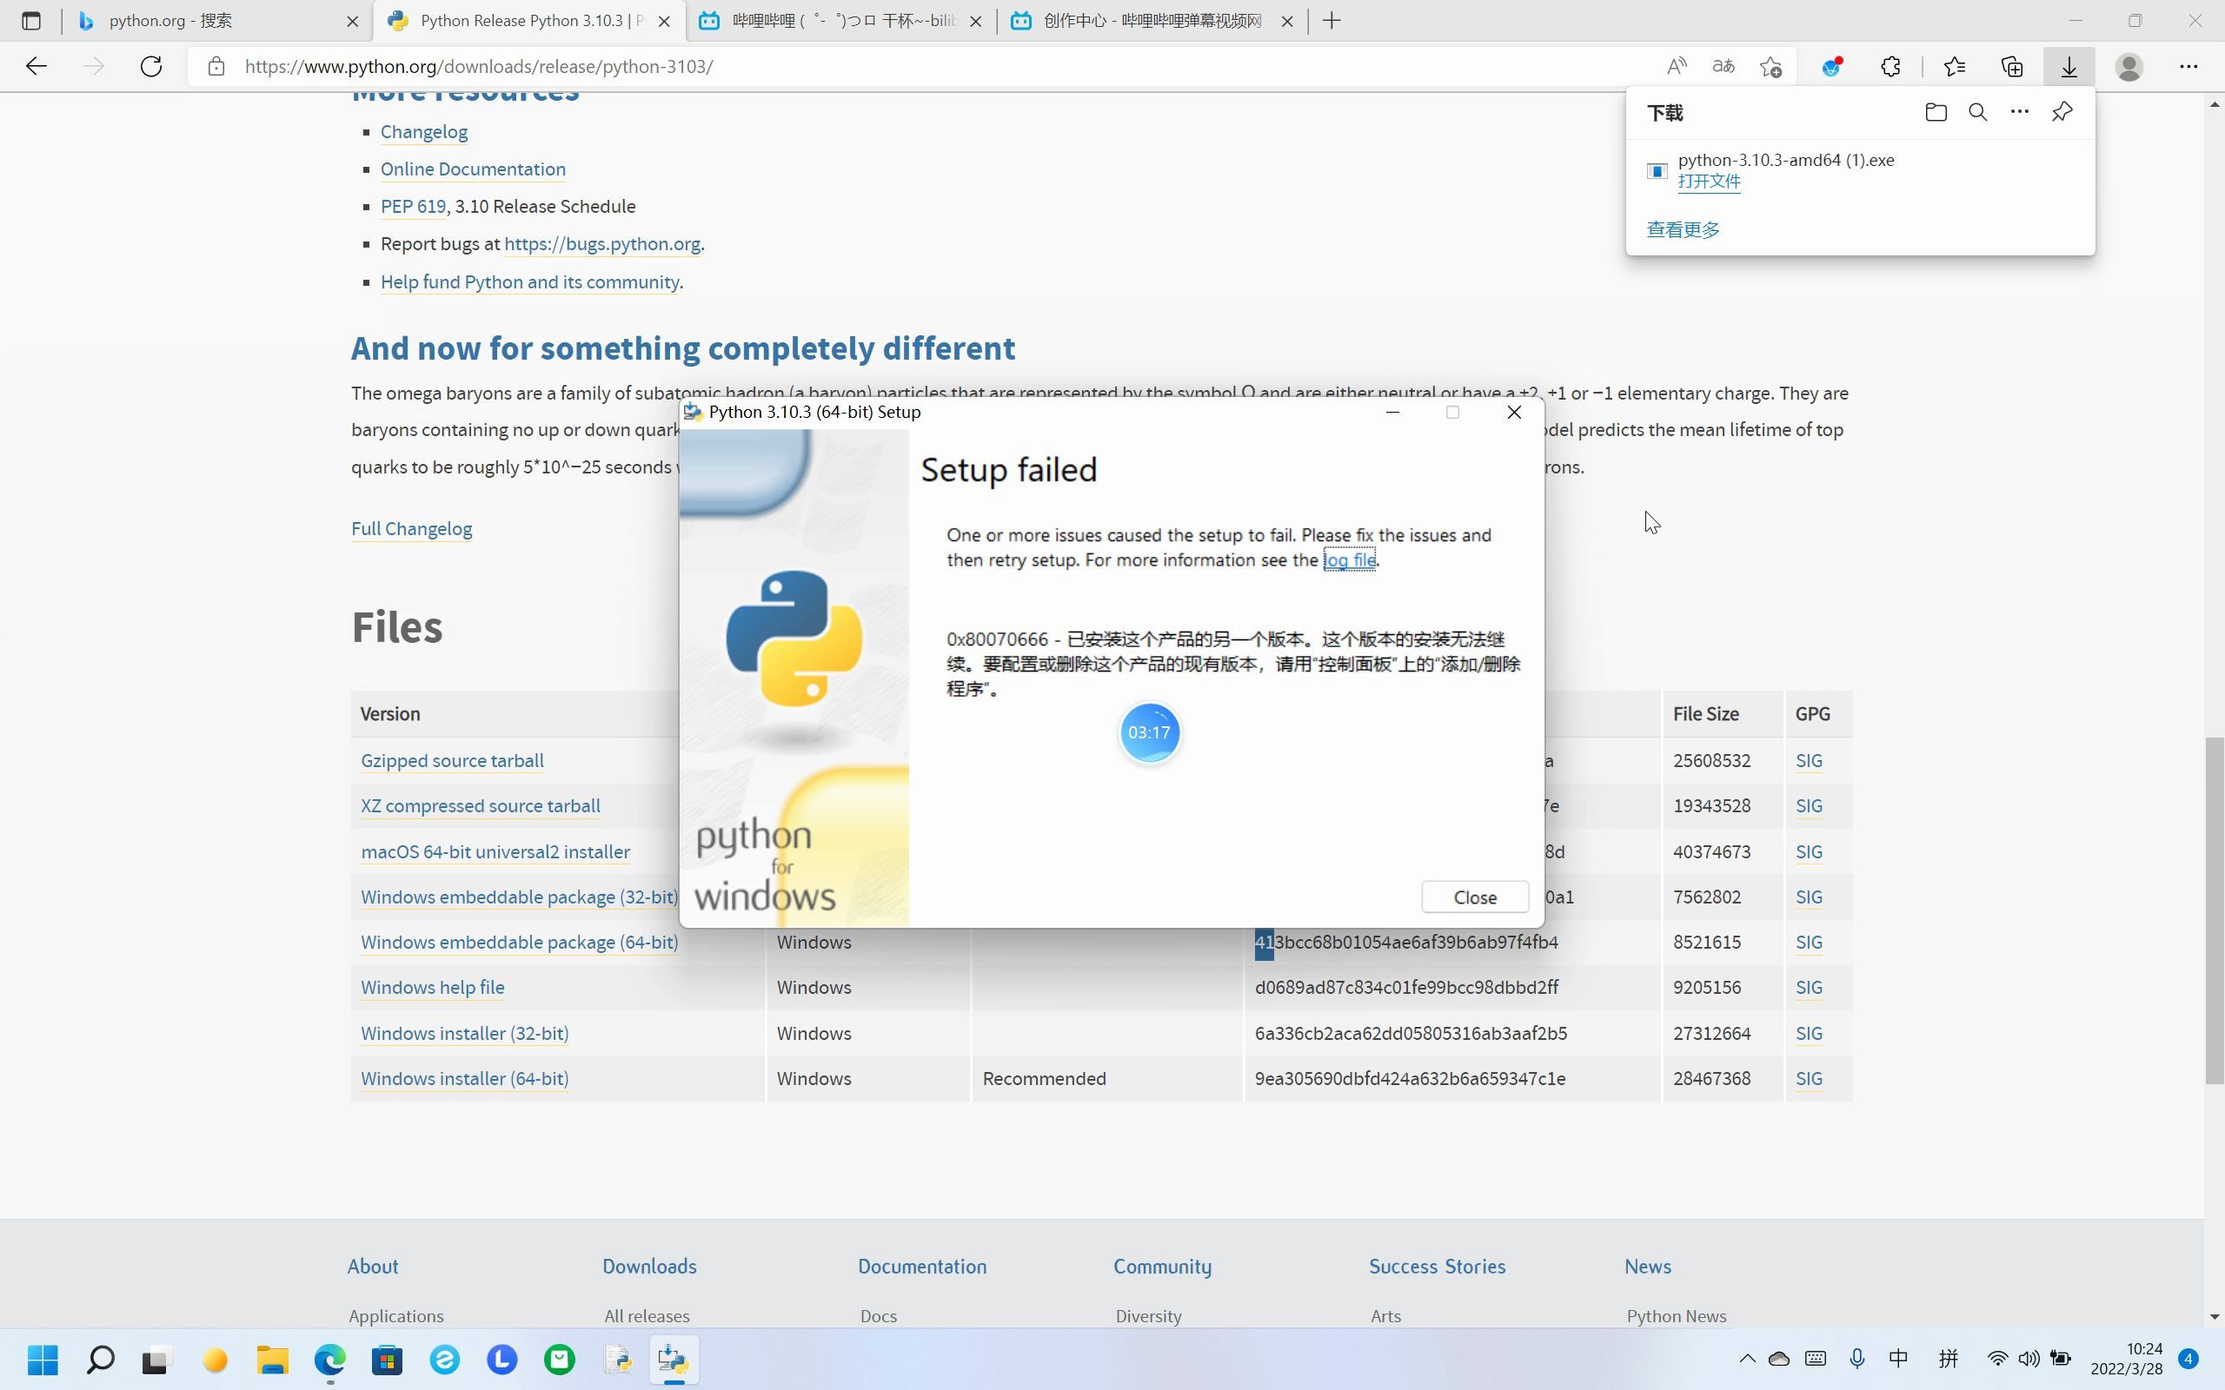The image size is (2225, 1390).
Task: Close the Setup failed dialog
Action: coord(1474,897)
